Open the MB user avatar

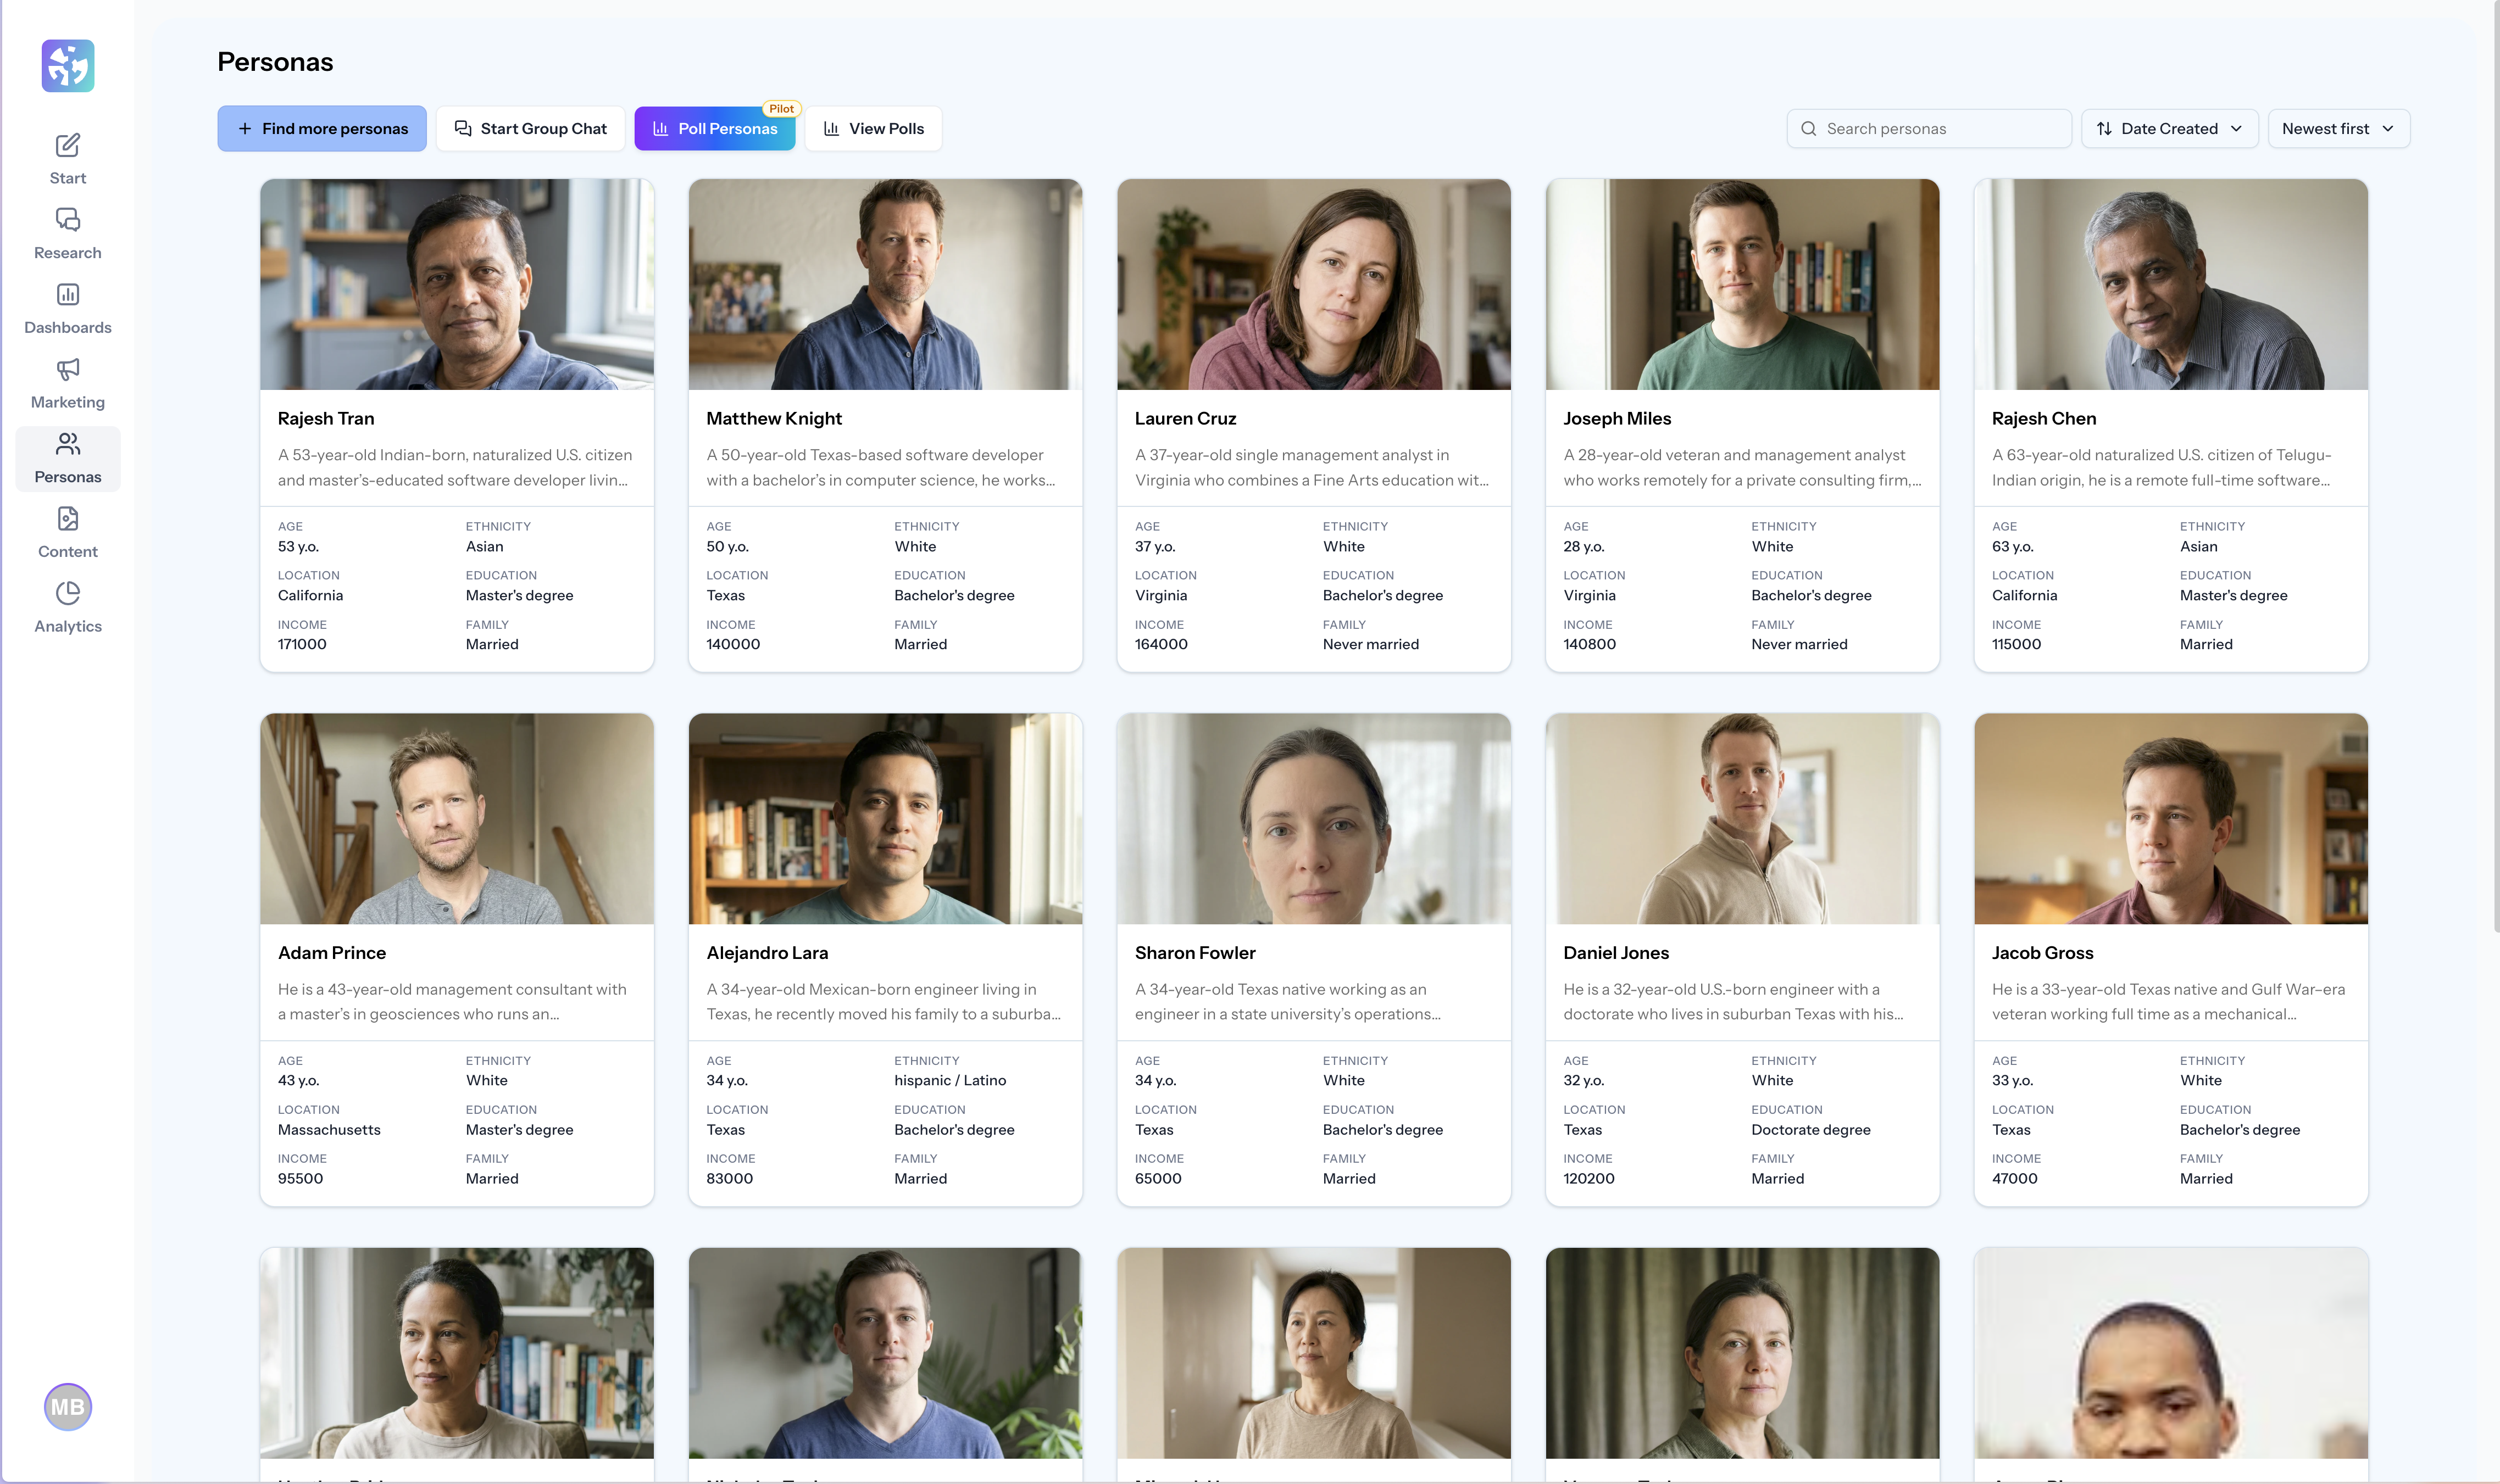pos(68,1407)
